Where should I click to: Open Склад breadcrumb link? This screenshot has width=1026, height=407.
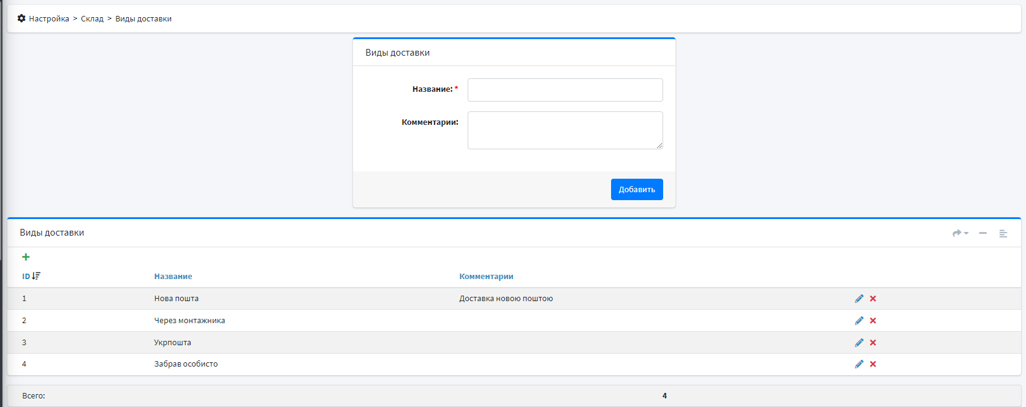coord(92,19)
